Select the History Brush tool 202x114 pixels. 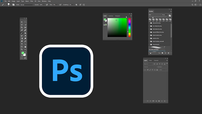(x=22, y=36)
